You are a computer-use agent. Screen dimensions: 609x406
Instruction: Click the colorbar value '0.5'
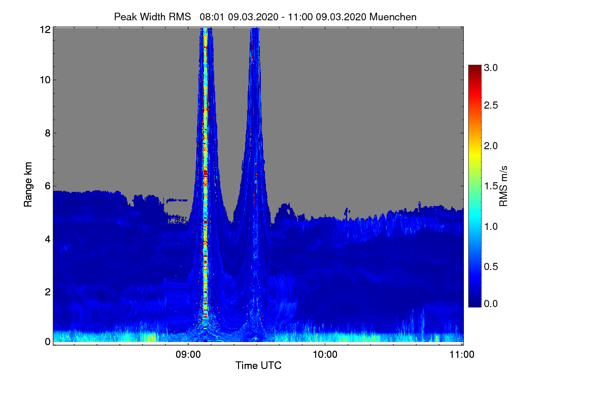(491, 266)
